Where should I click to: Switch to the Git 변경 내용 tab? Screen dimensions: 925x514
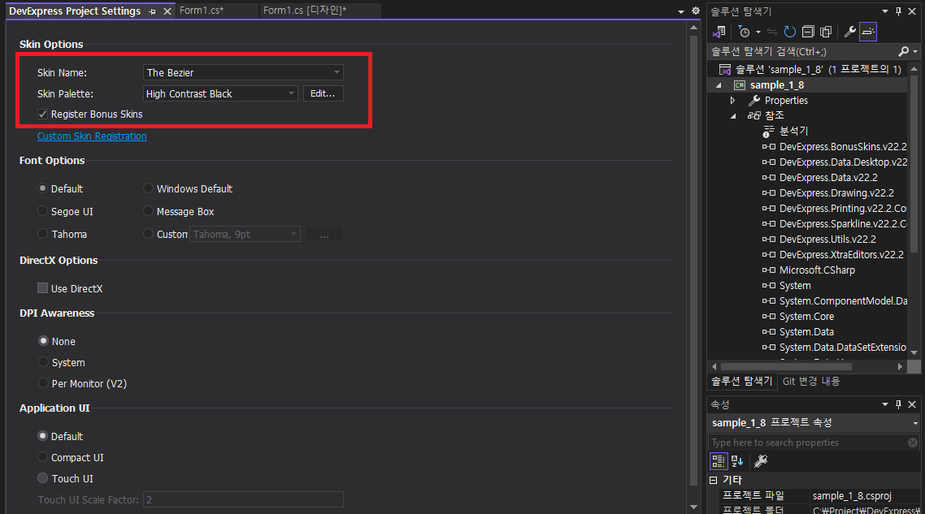(x=811, y=382)
